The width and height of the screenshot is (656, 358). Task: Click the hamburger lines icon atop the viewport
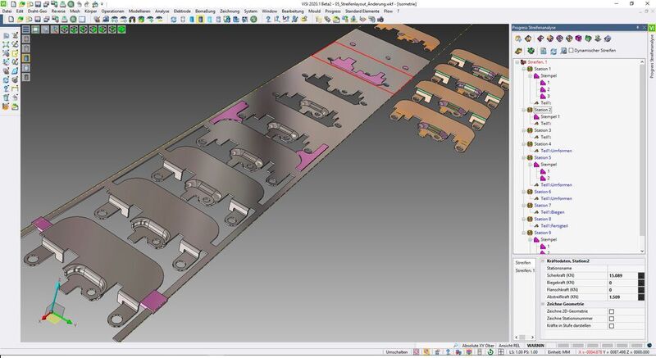pyautogui.click(x=25, y=29)
